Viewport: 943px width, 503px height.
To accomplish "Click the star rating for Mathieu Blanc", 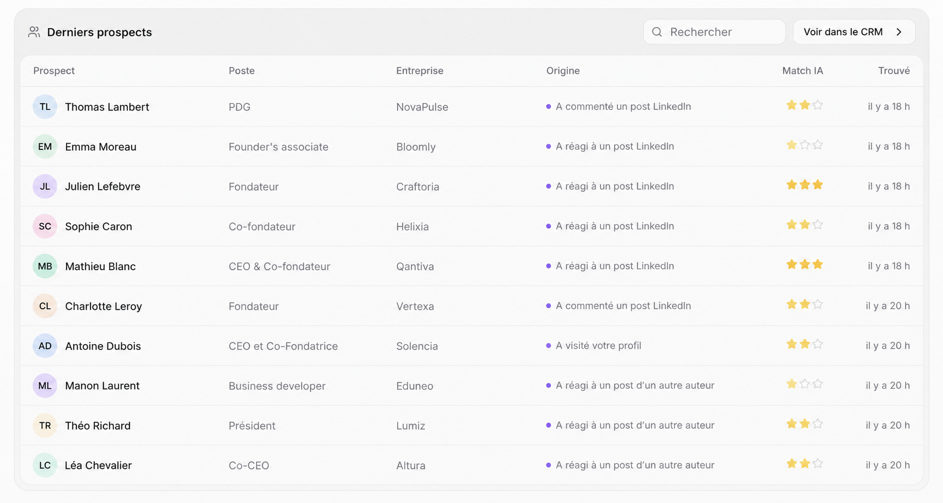I will pyautogui.click(x=805, y=264).
